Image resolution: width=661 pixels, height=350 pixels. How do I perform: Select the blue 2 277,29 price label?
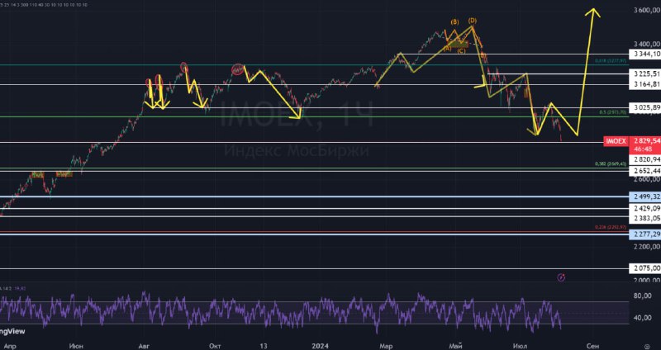pos(644,234)
